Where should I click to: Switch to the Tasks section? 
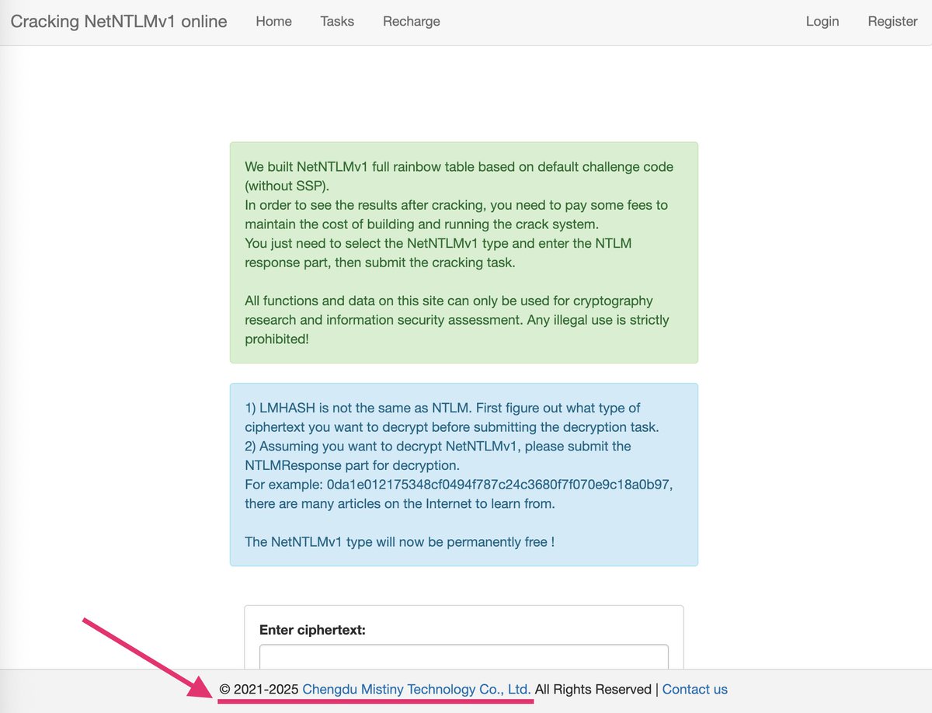point(336,21)
